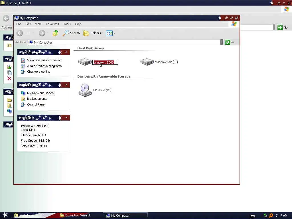Click the keyboard tray icon

[253, 216]
